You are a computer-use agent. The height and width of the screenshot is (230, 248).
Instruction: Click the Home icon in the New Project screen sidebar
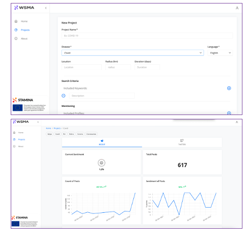(16, 21)
